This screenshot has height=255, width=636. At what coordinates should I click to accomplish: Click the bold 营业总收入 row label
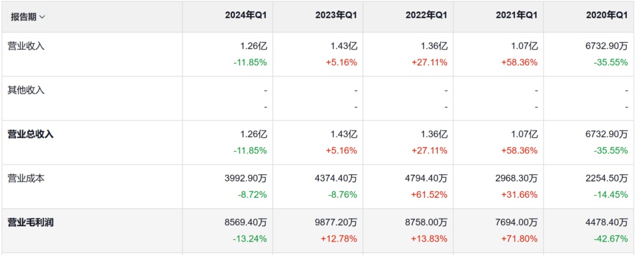(x=30, y=135)
